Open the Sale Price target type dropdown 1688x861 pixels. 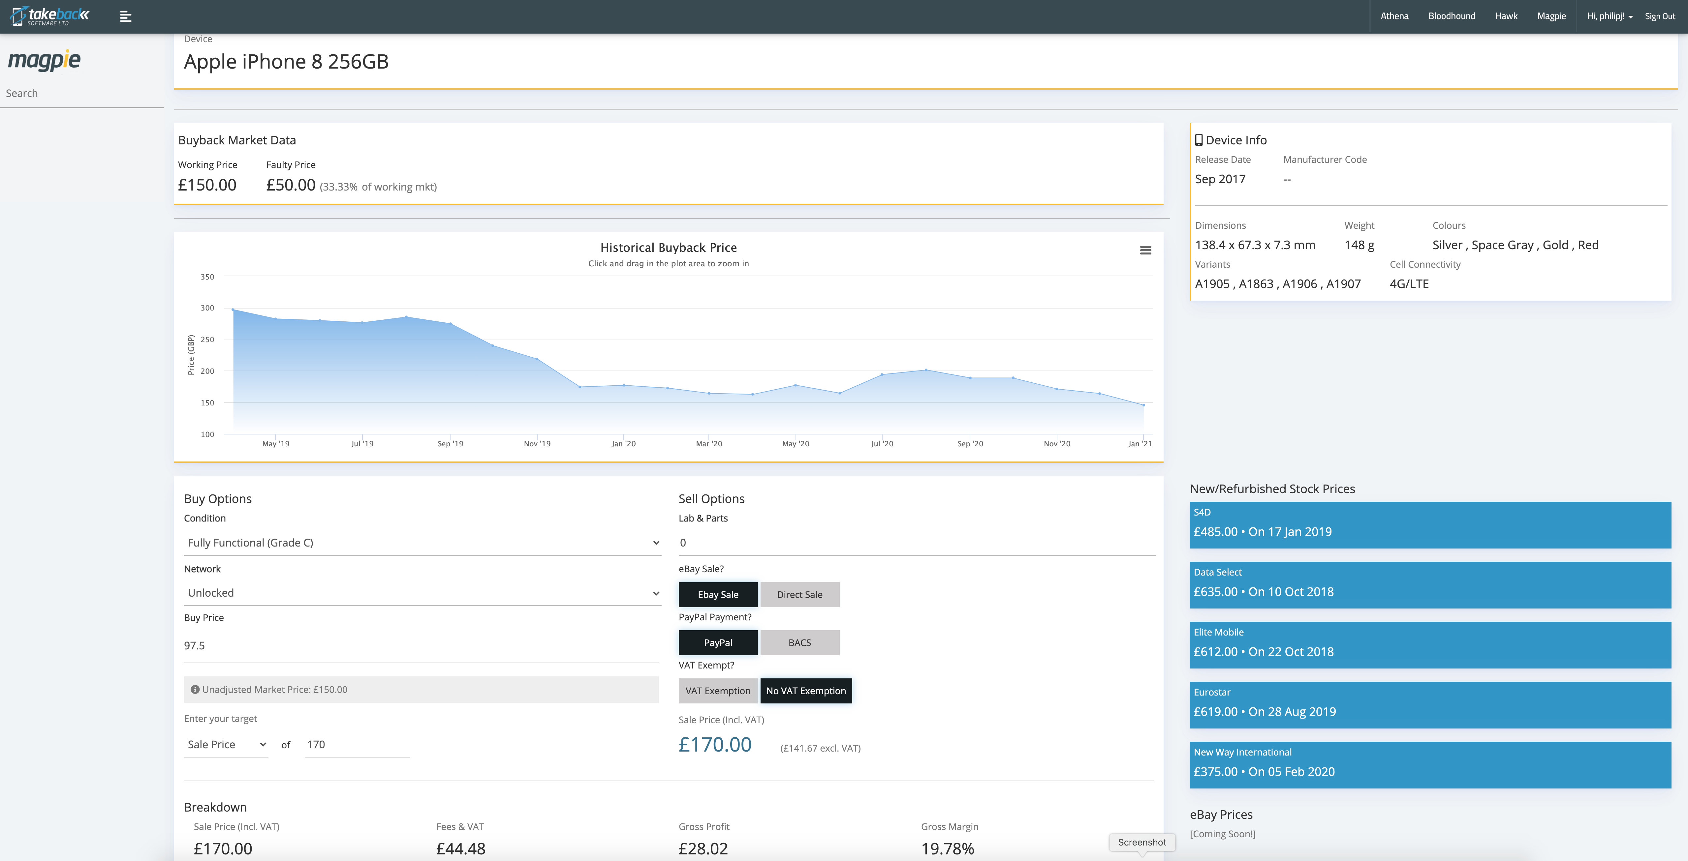point(226,744)
